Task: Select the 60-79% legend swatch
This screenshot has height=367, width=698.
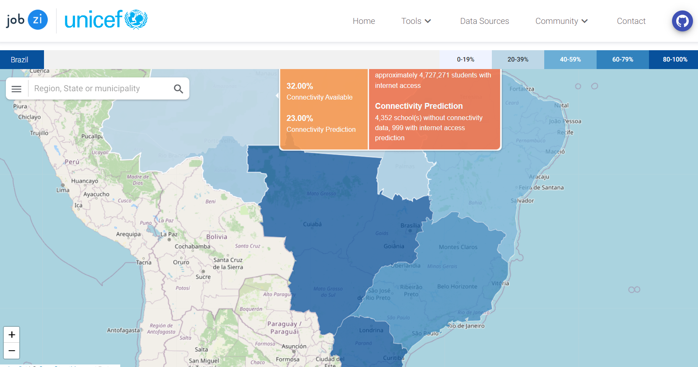Action: point(623,59)
